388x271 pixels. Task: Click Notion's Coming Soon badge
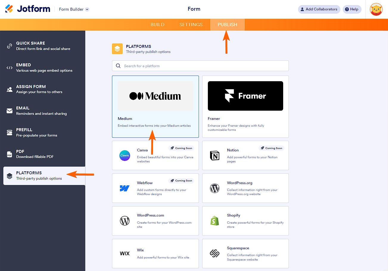[271, 148]
